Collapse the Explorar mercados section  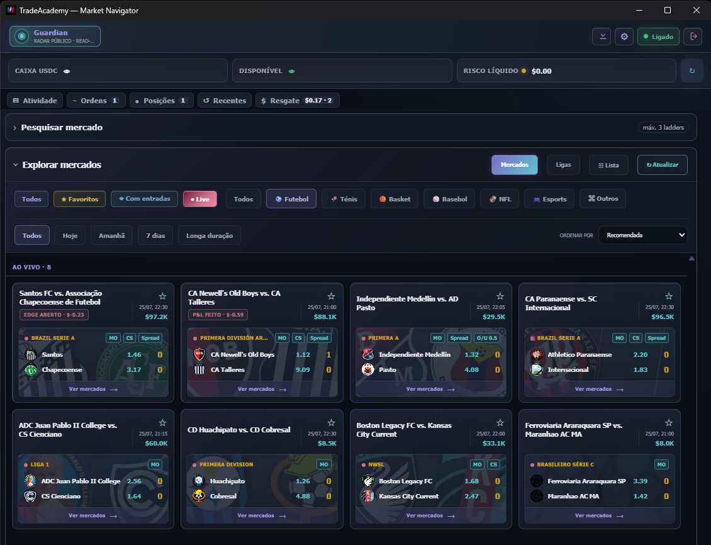pyautogui.click(x=16, y=165)
